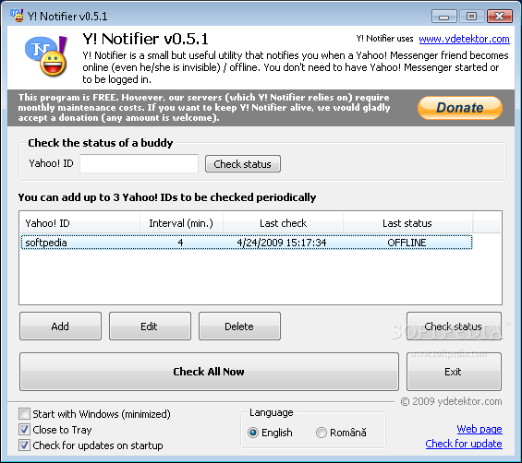
Task: Close the Y! Notifier window
Action: (499, 16)
